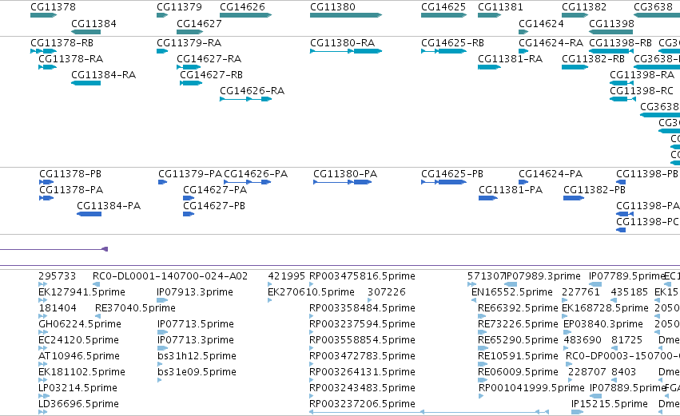
Task: Open transcript CG11380-RA
Action: click(x=343, y=43)
